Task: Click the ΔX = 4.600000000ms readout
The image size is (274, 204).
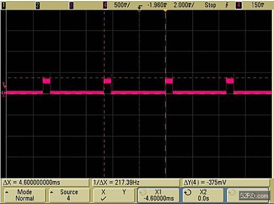Action: pyautogui.click(x=31, y=182)
